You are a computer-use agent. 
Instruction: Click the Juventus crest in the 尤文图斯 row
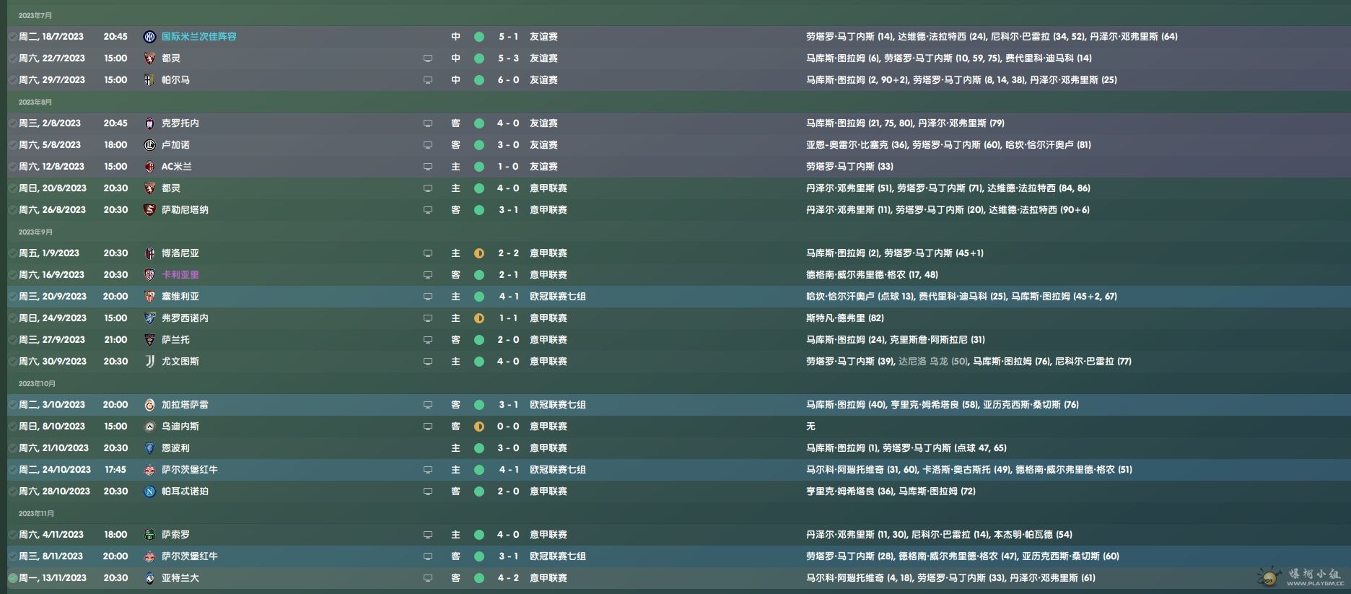point(149,362)
